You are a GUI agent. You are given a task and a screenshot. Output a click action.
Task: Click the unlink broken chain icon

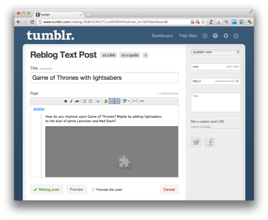tap(117, 101)
